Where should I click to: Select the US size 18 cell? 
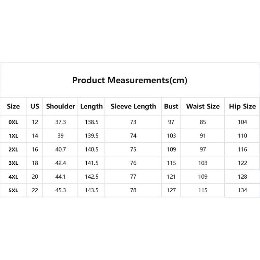[x=35, y=163]
